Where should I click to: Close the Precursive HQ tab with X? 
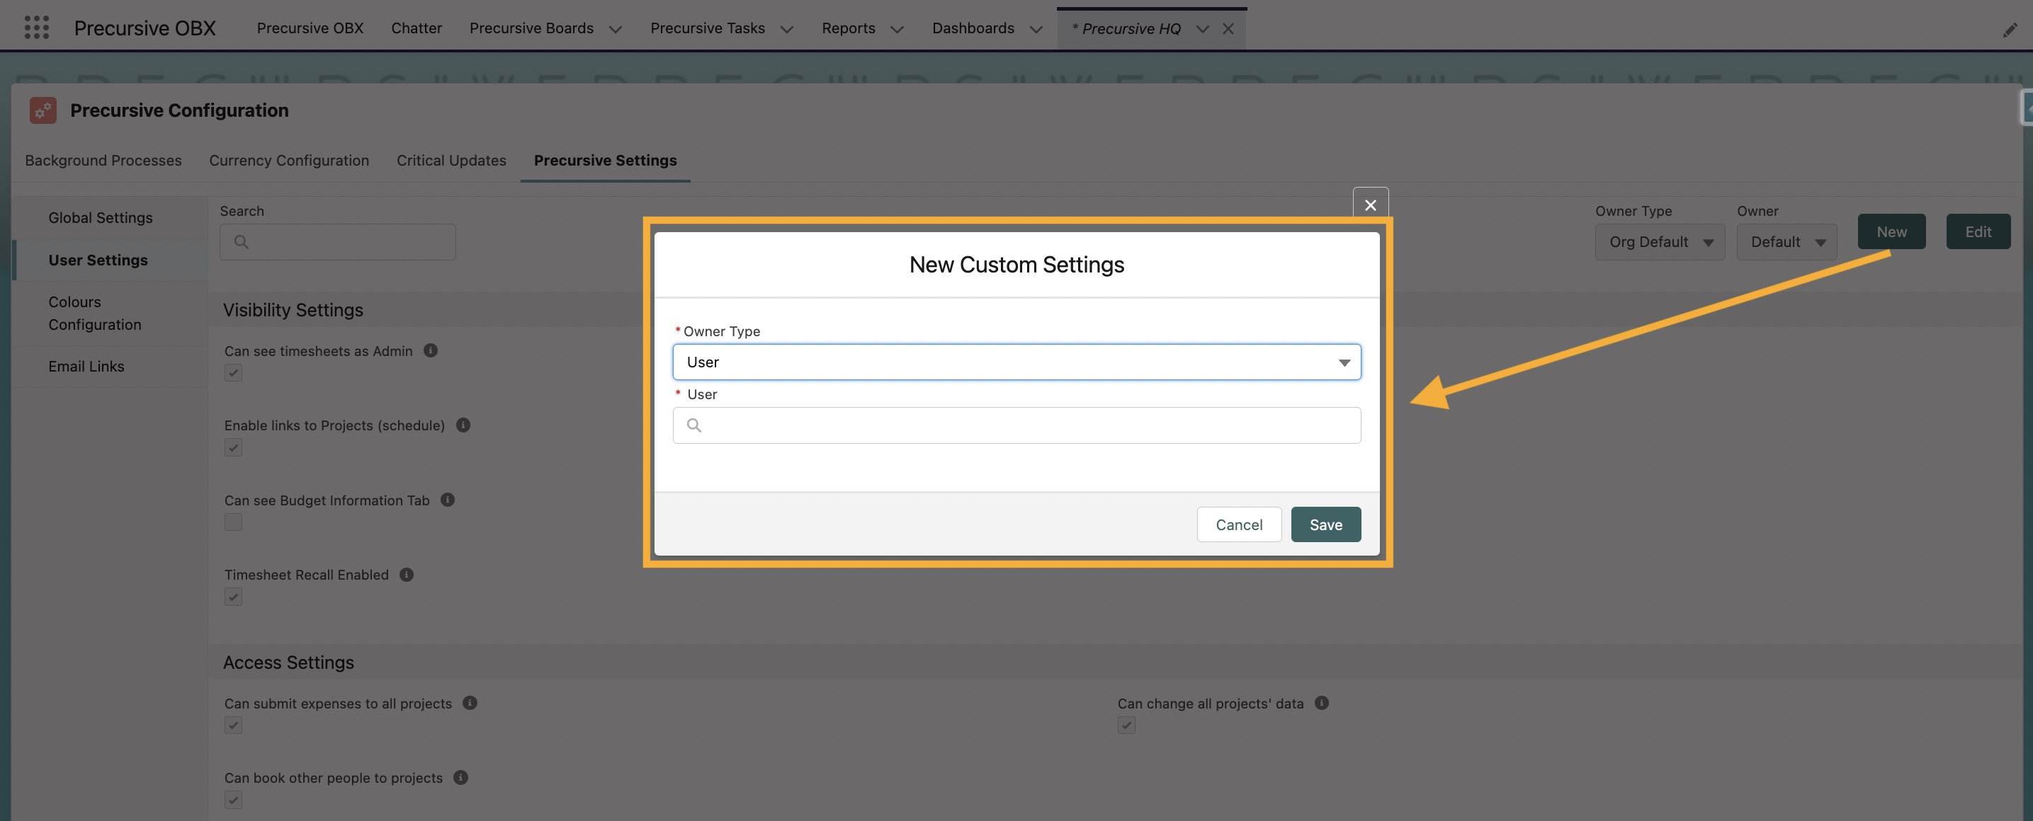coord(1228,28)
